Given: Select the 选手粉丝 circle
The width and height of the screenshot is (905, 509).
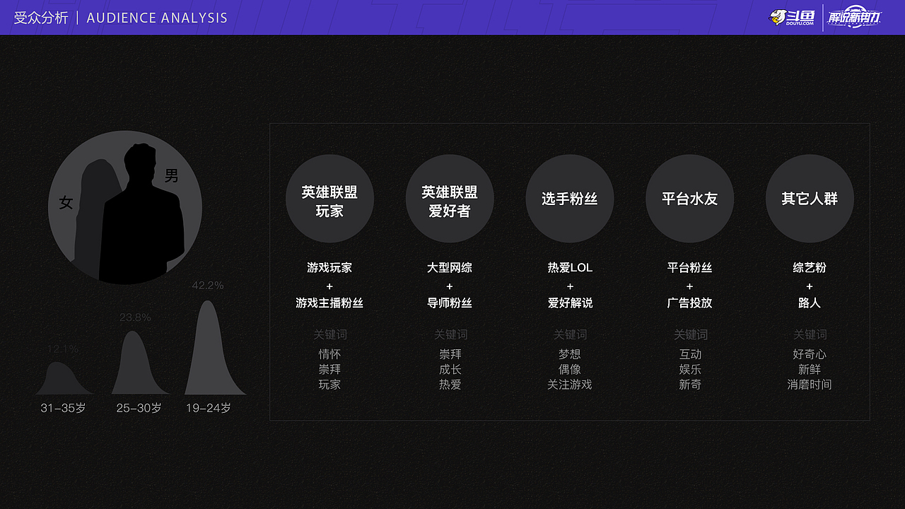Looking at the screenshot, I should [x=570, y=199].
